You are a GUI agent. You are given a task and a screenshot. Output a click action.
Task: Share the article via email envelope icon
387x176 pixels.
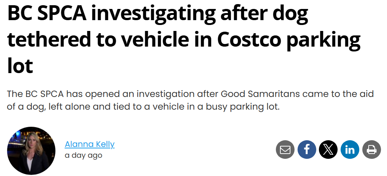pos(285,150)
